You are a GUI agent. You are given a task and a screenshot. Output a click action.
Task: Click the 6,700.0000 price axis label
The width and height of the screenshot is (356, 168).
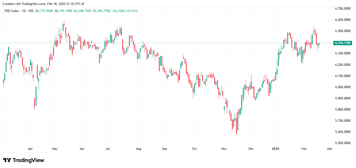point(343,9)
